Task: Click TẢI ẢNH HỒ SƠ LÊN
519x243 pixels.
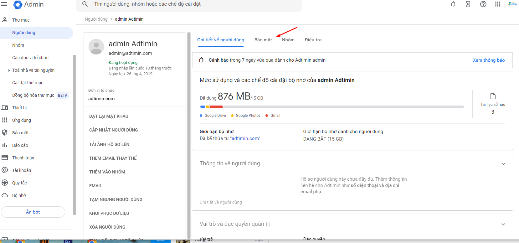Action: click(x=109, y=144)
